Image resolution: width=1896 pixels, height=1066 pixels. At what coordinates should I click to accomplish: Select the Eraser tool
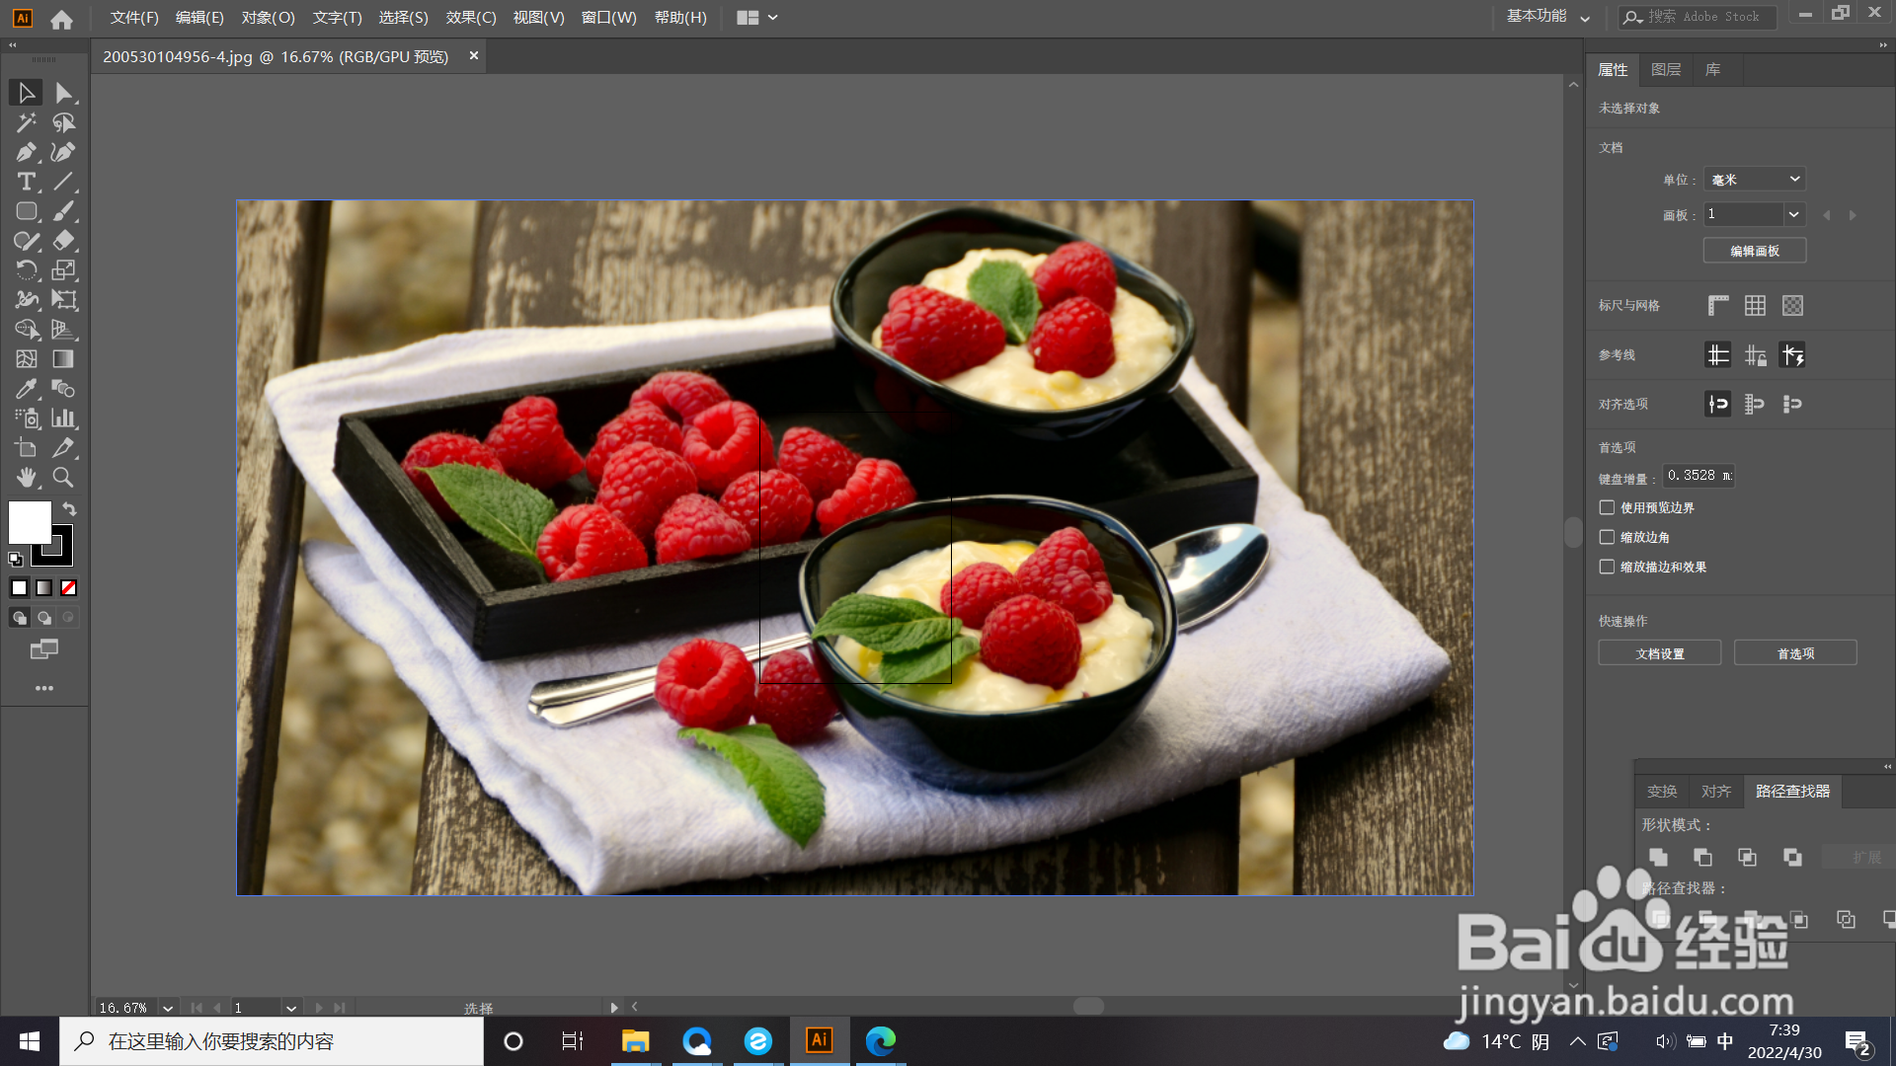63,241
